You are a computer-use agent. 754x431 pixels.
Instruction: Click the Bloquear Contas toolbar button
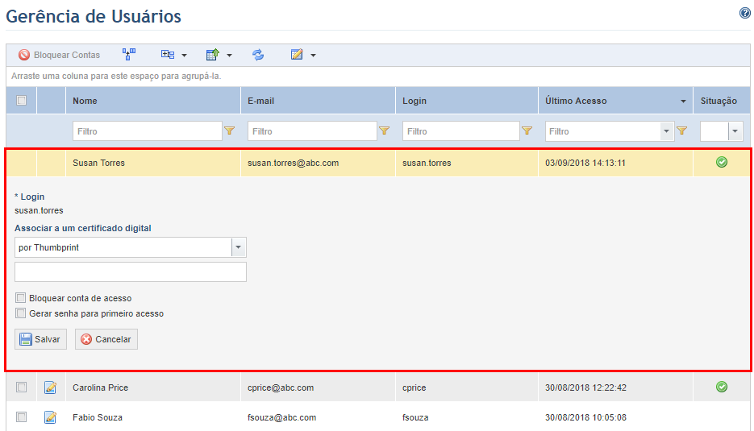[x=59, y=55]
